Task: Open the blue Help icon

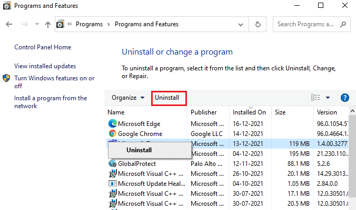Action: point(344,98)
